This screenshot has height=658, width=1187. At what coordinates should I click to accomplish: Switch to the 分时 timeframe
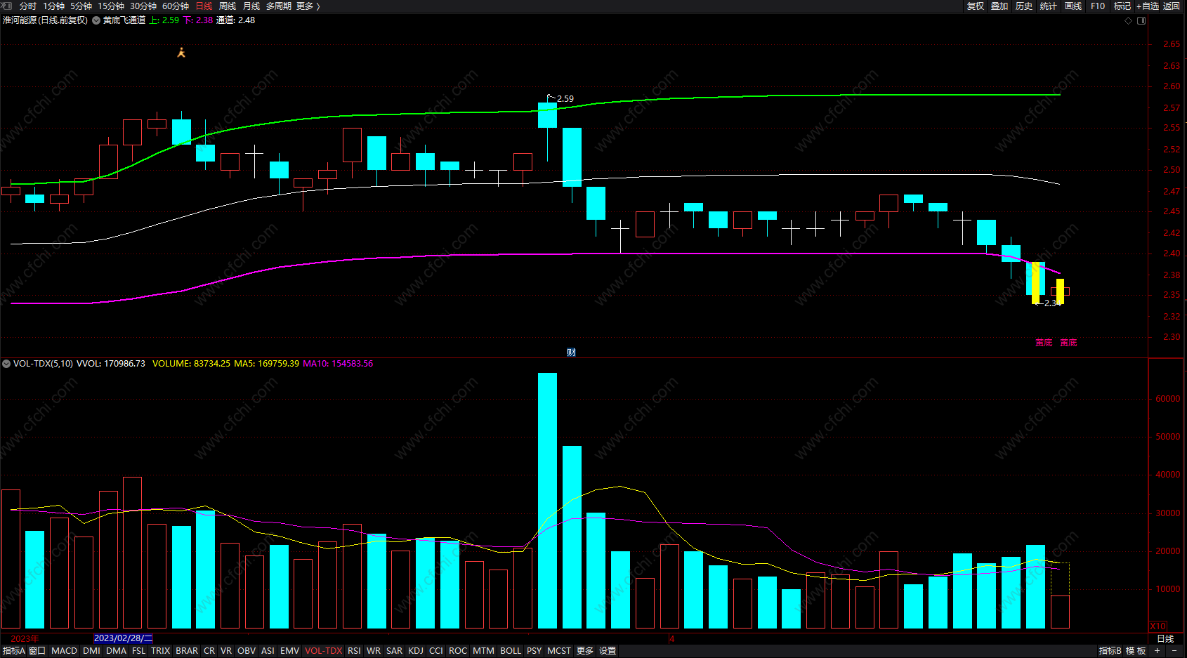pyautogui.click(x=28, y=6)
